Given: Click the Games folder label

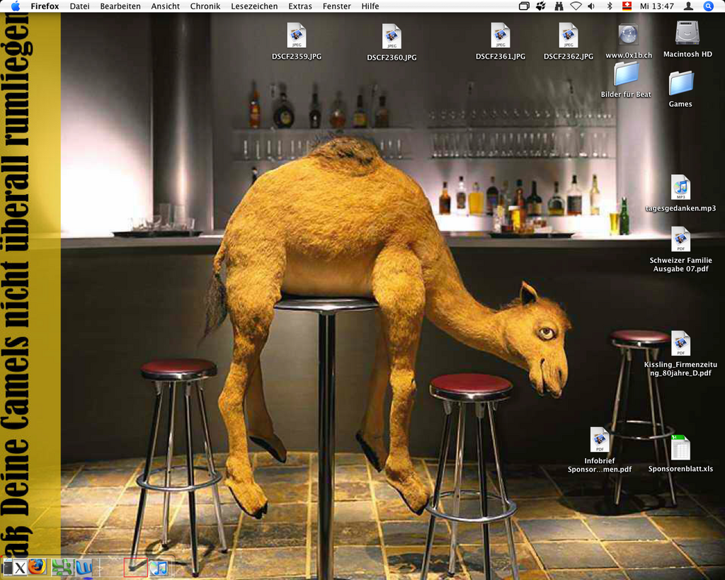Looking at the screenshot, I should click(x=680, y=104).
